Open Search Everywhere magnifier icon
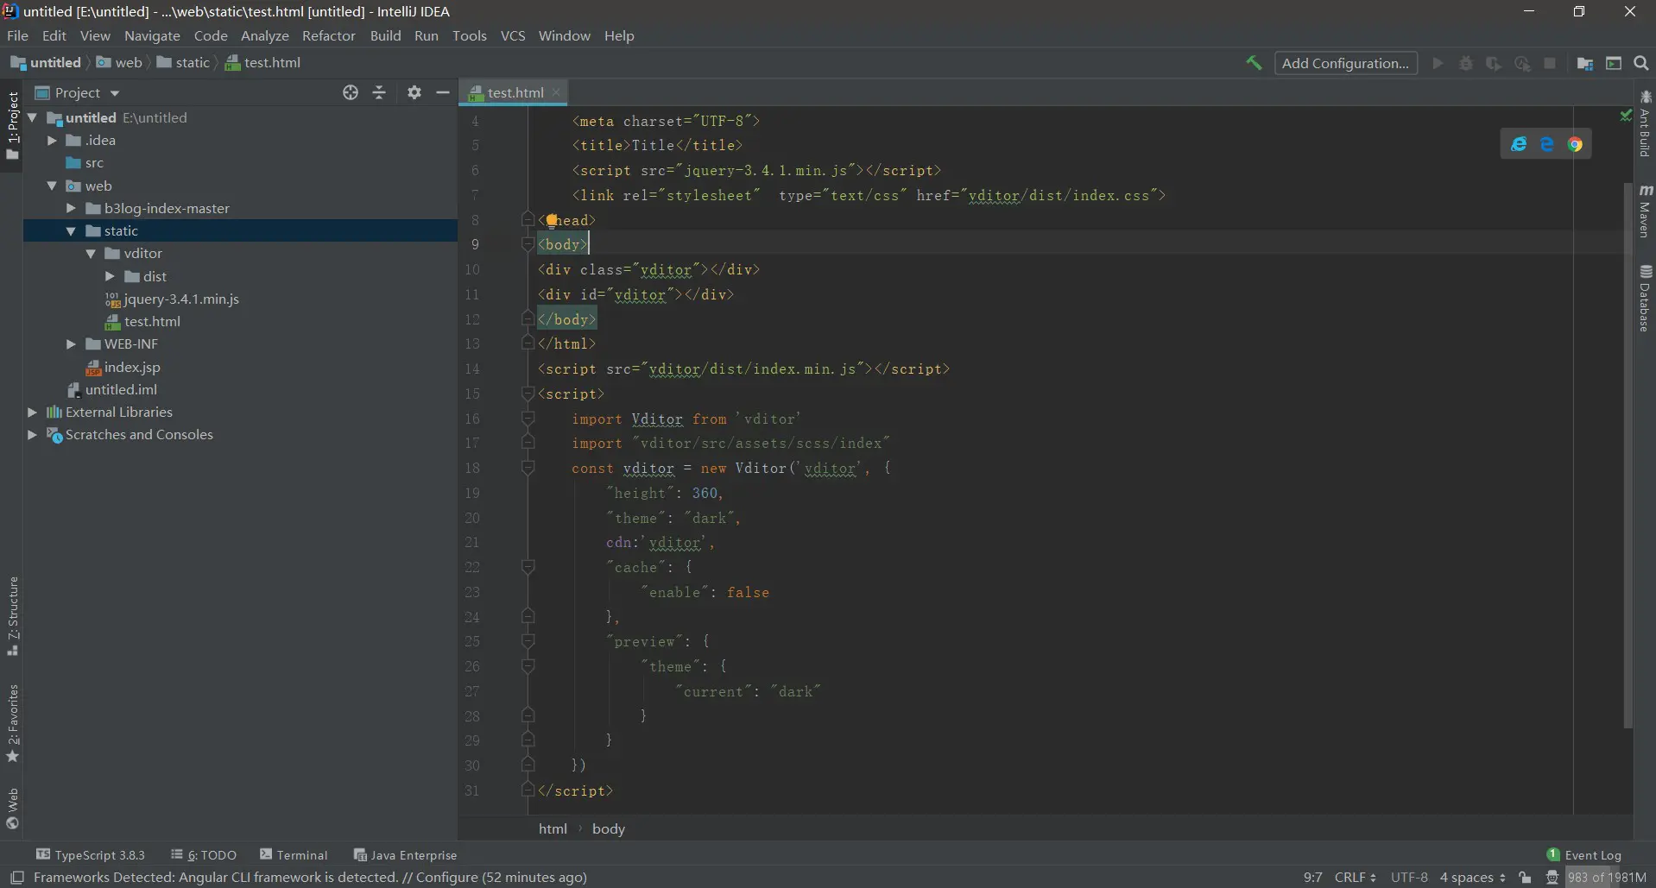This screenshot has height=888, width=1656. [1641, 63]
